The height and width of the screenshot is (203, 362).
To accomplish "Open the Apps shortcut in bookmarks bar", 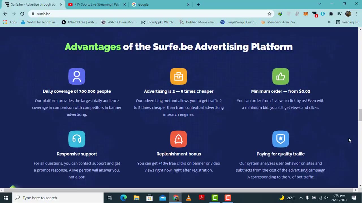I will click(10, 22).
